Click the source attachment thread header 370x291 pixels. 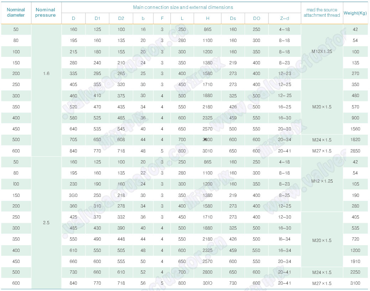pos(322,12)
